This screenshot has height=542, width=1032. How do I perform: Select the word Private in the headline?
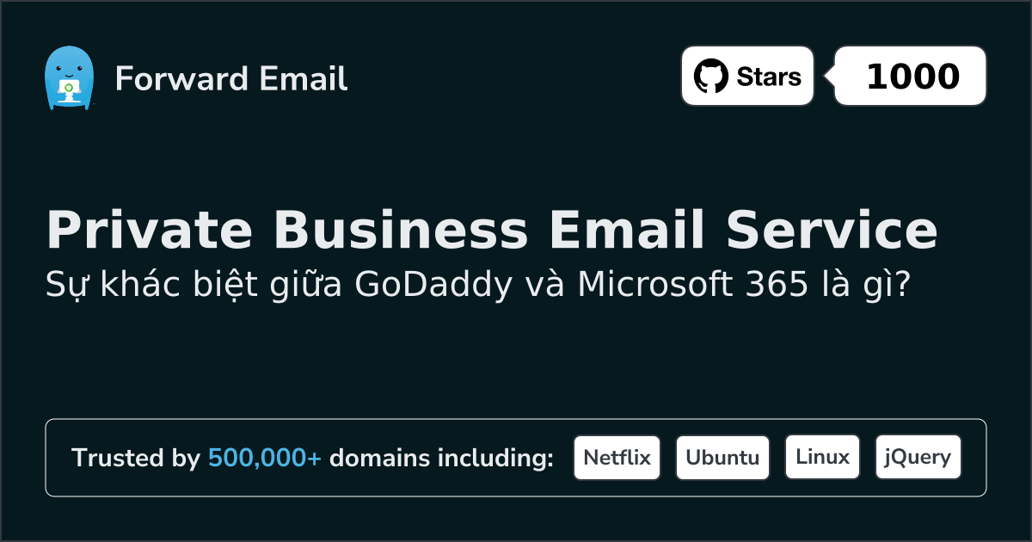(150, 231)
